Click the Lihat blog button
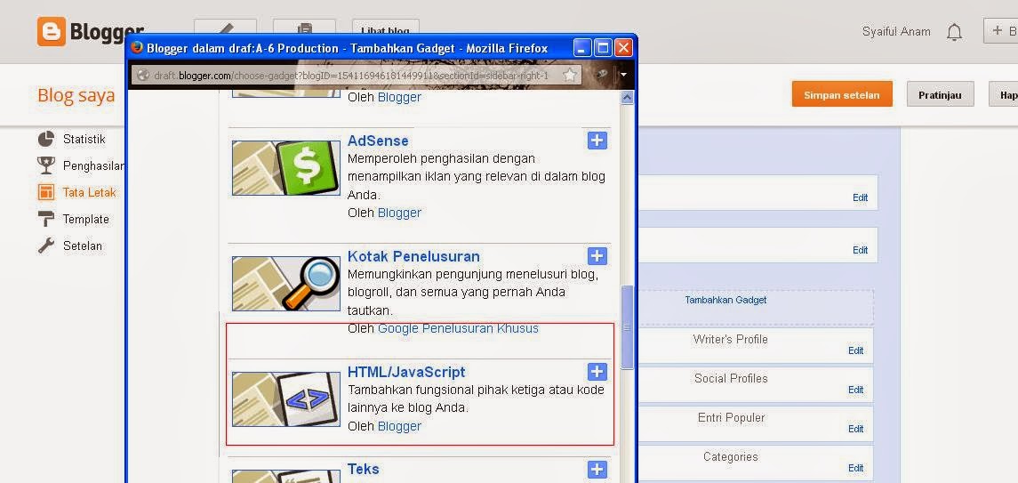 [386, 30]
